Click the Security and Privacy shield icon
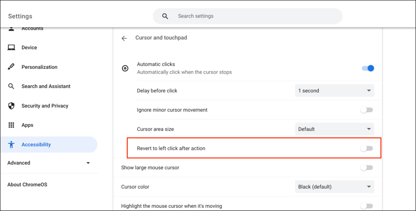Image resolution: width=416 pixels, height=211 pixels. 11,106
